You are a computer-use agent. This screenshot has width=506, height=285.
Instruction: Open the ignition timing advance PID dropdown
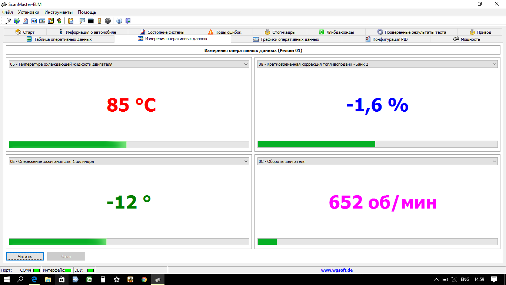coord(246,161)
